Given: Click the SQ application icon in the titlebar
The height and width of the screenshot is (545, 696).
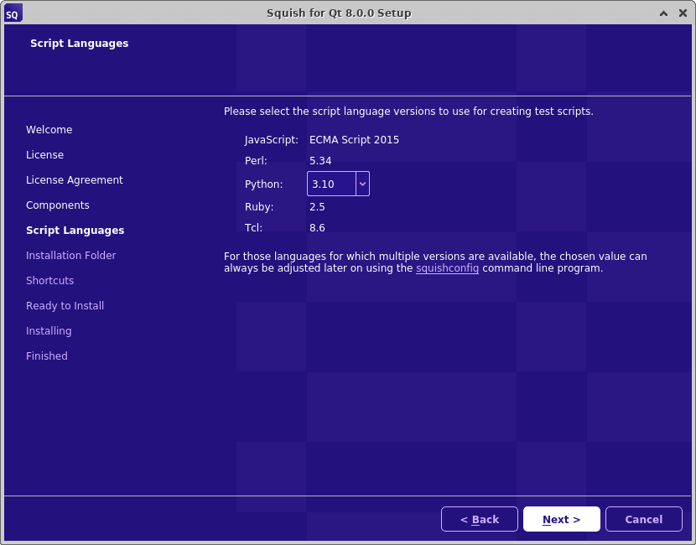Looking at the screenshot, I should (x=12, y=13).
